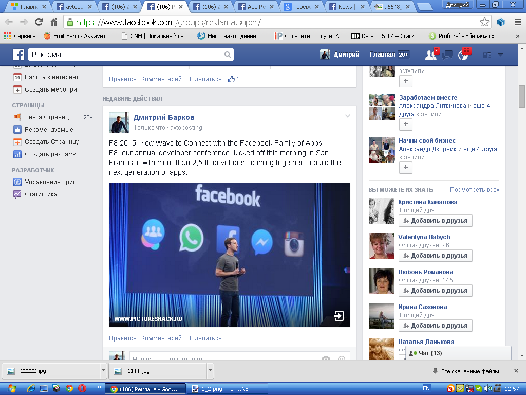526x395 pixels.
Task: Add Valentyna Babych as a friend
Action: point(436,256)
